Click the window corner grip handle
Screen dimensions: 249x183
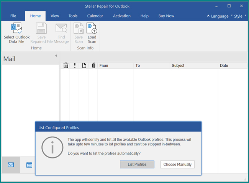coord(245,179)
